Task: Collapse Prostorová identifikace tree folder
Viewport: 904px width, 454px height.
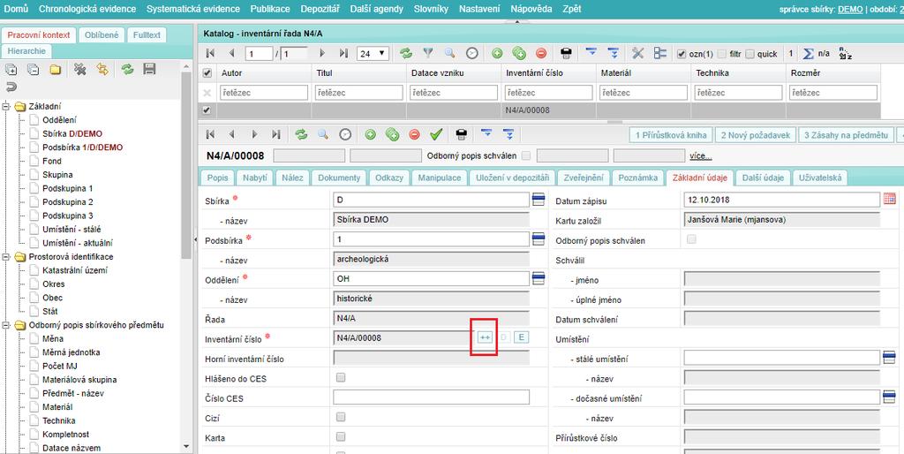Action: [7, 257]
